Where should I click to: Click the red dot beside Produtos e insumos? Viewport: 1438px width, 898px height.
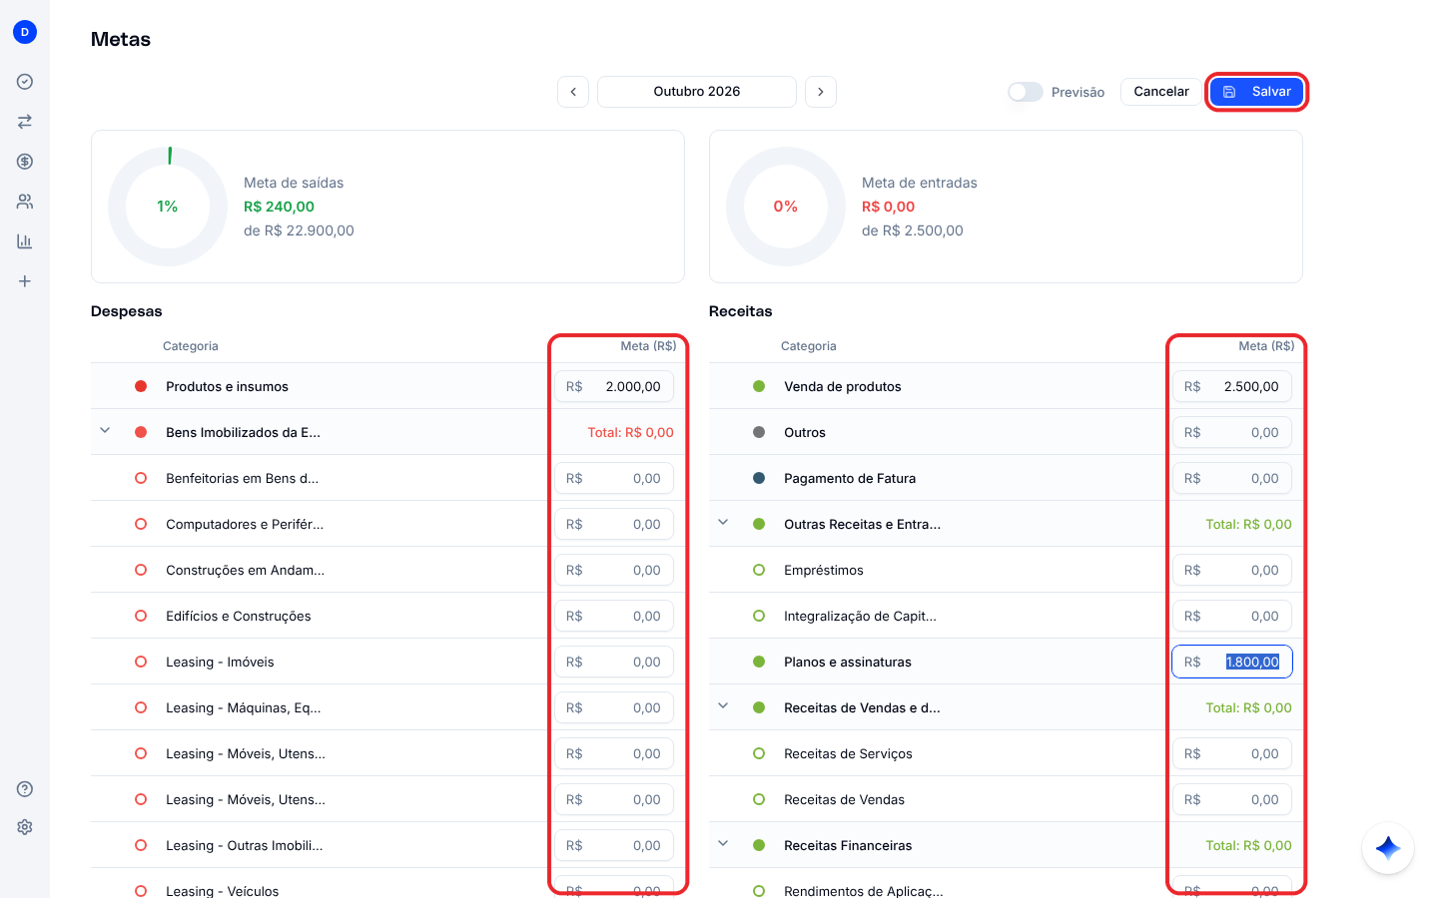click(141, 386)
